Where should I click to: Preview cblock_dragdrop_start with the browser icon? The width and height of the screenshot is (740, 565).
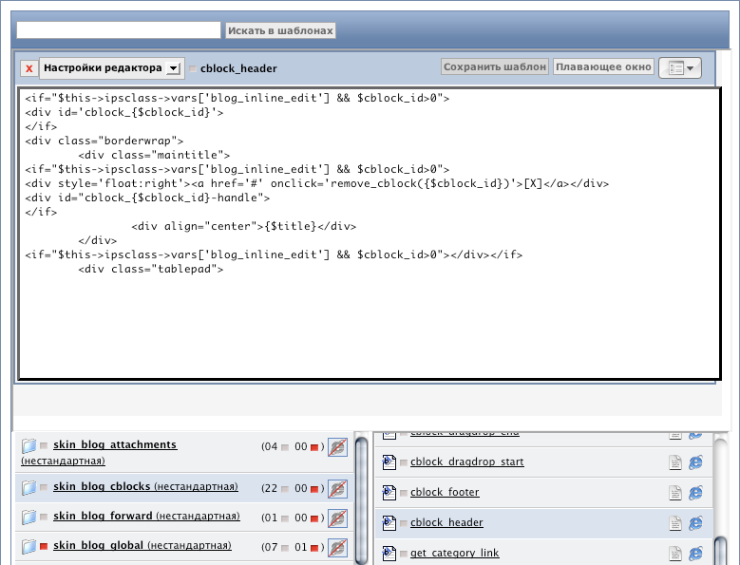coord(695,462)
